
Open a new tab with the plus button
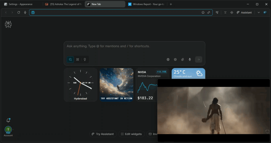[171, 4]
